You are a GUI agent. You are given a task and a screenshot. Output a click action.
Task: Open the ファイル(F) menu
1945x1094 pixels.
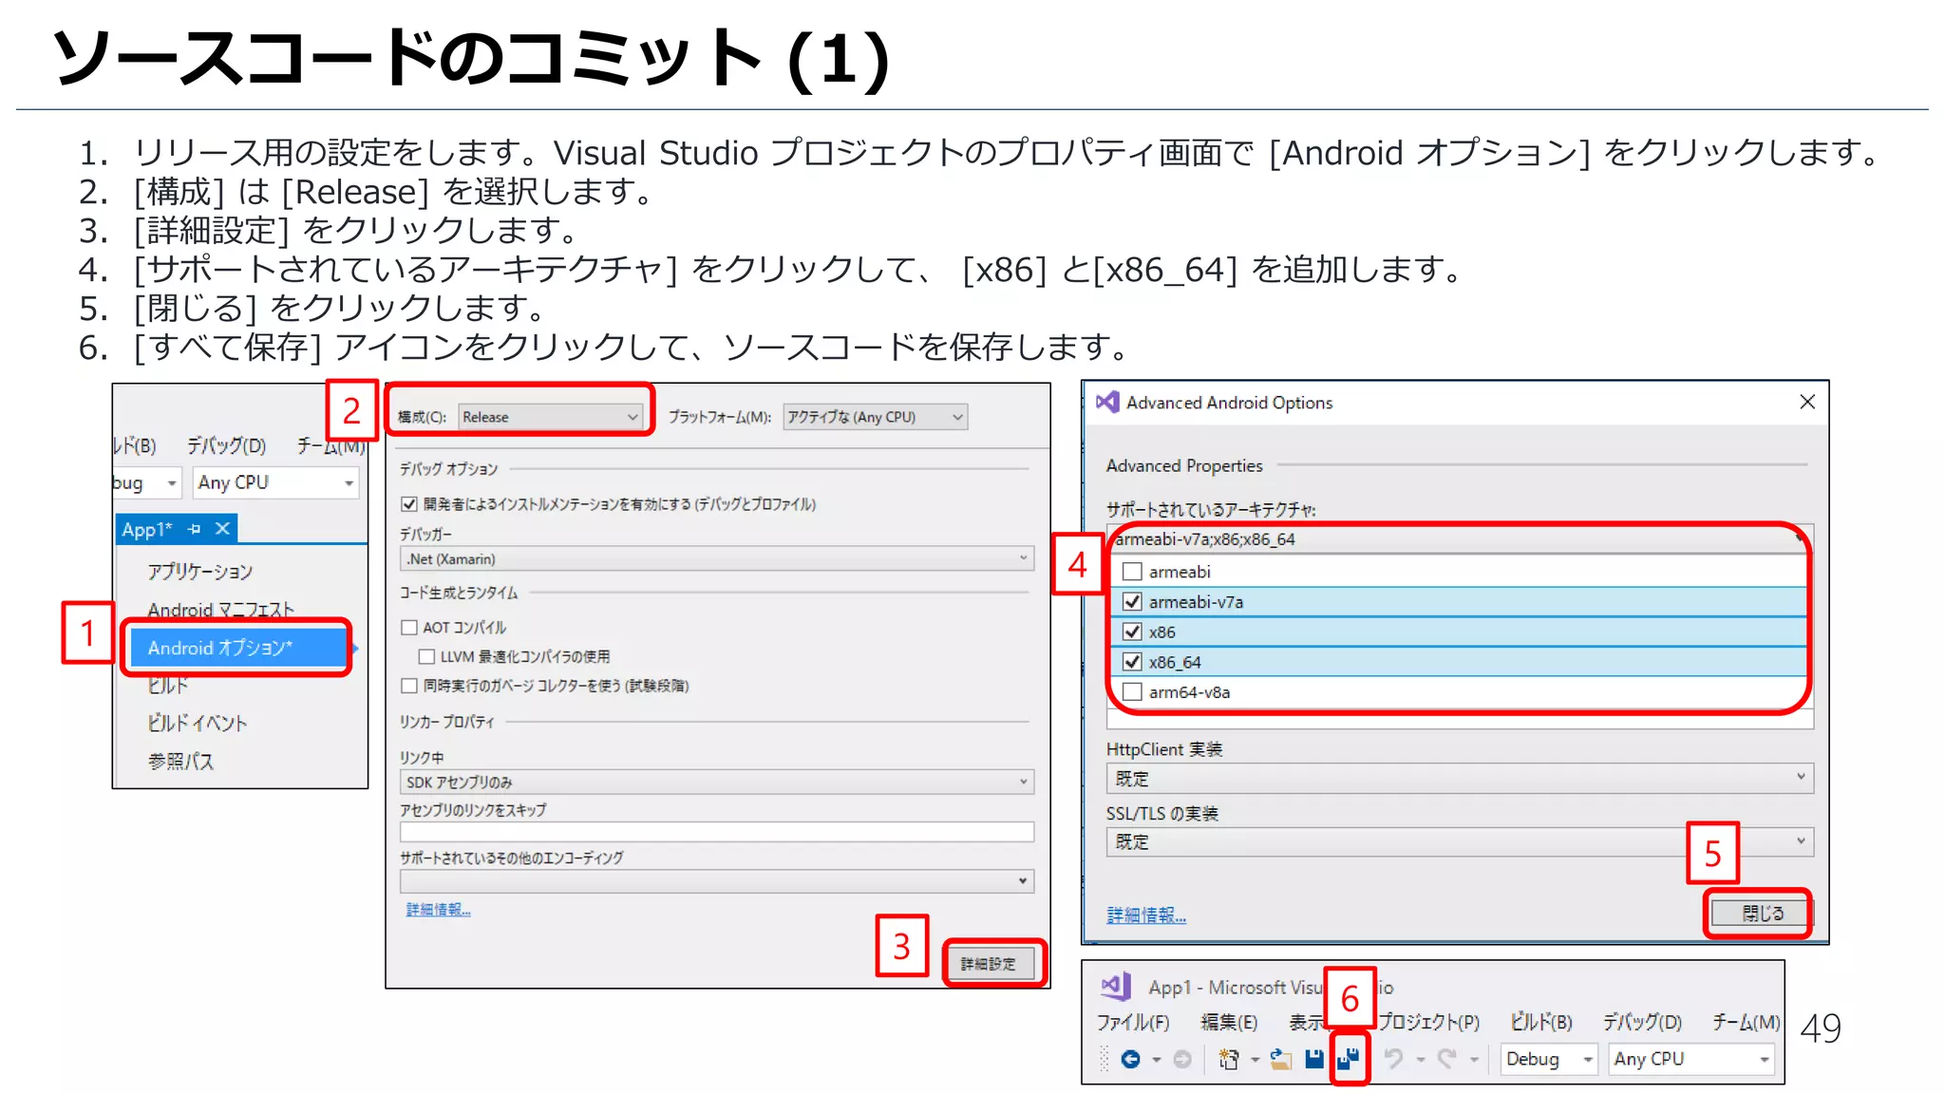pos(1132,1022)
